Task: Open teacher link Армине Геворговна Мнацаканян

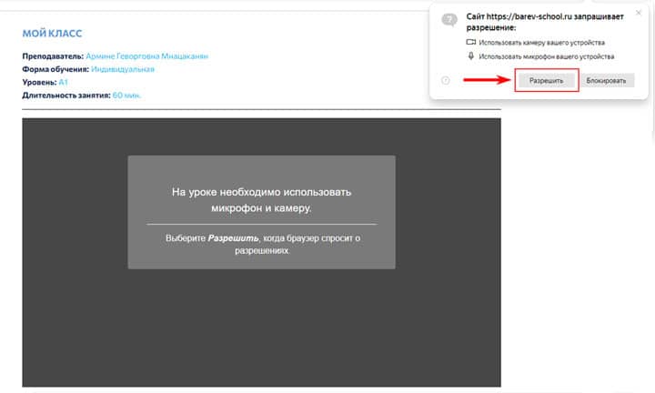Action: (x=147, y=56)
